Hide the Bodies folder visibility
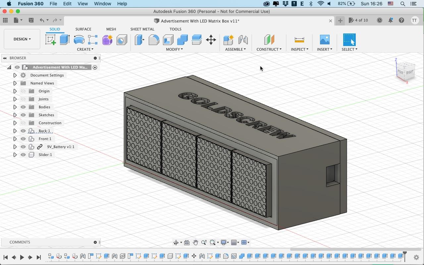 click(23, 107)
